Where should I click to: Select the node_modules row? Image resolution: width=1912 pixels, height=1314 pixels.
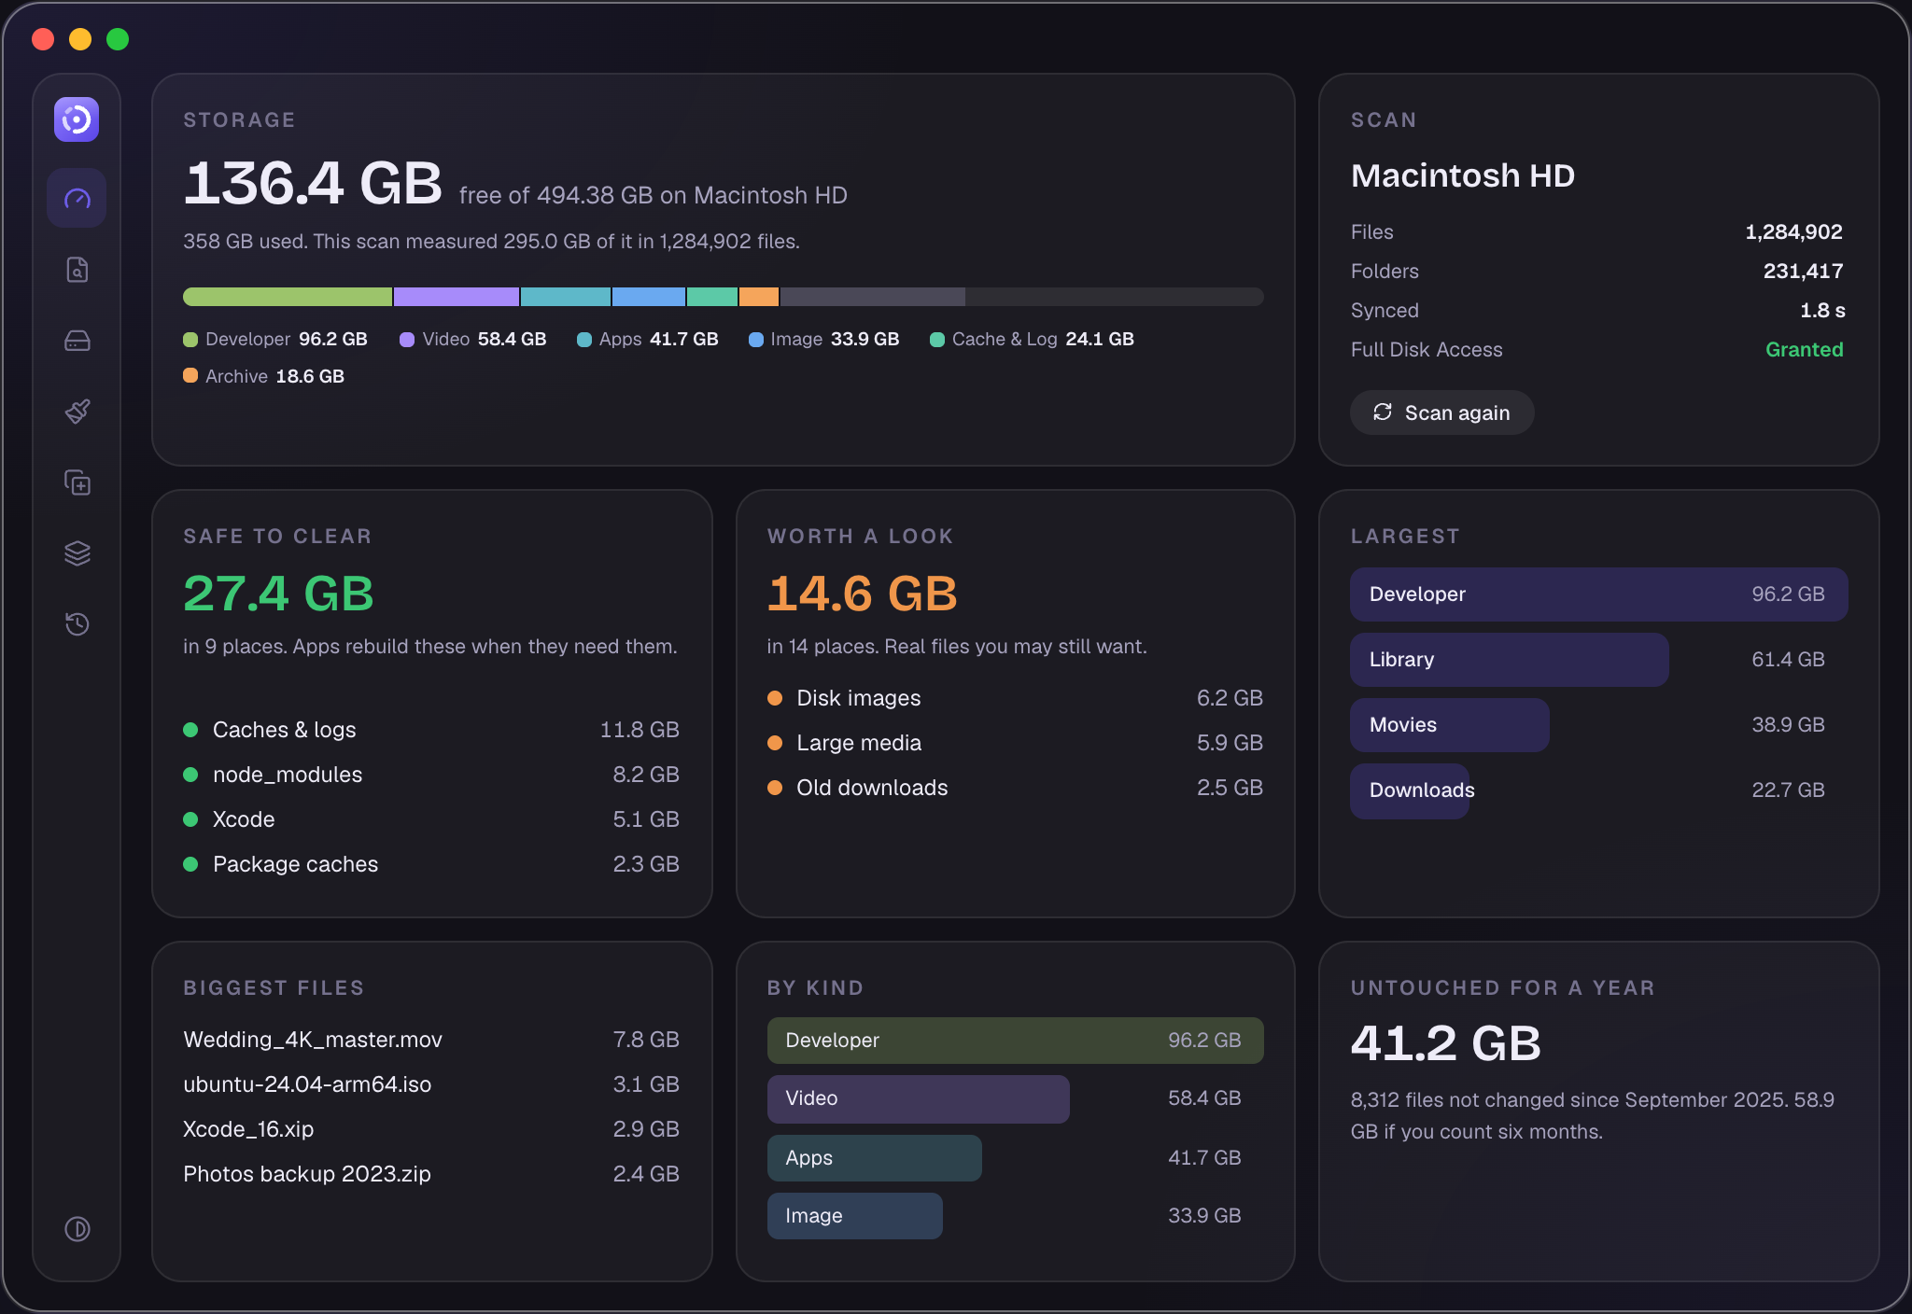[431, 775]
